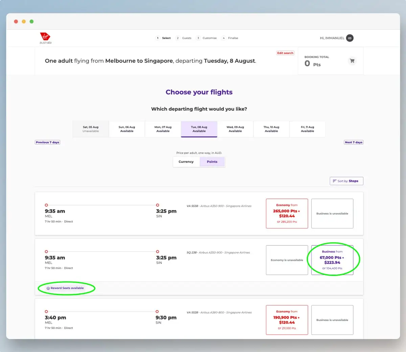Screen dimensions: 406x352
Task: Switch pricing display to Currency
Action: coord(186,161)
